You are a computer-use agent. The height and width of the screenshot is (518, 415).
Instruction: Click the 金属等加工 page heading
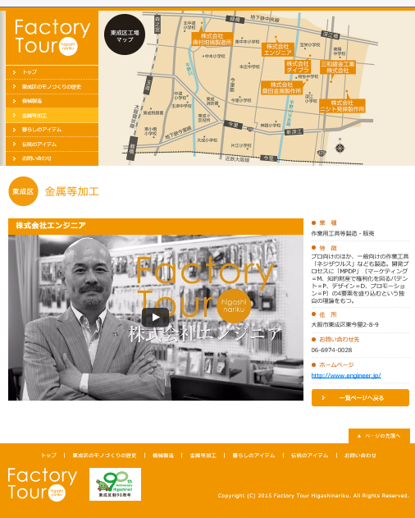pos(71,191)
